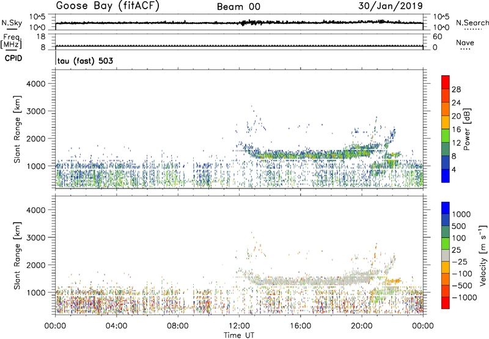Click the blue bottom of the power colorbar

[446, 176]
